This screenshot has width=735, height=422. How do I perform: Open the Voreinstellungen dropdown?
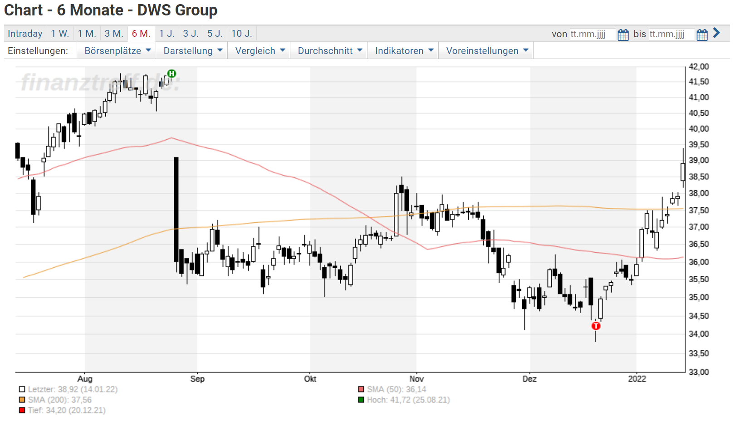click(487, 51)
